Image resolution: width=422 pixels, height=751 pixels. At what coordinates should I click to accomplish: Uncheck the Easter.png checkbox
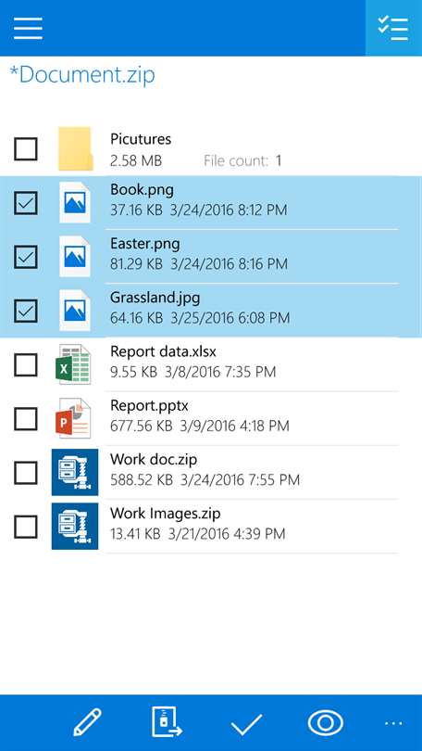[25, 257]
